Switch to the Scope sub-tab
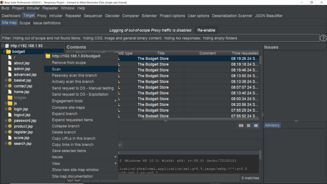The image size is (327, 184). click(25, 23)
